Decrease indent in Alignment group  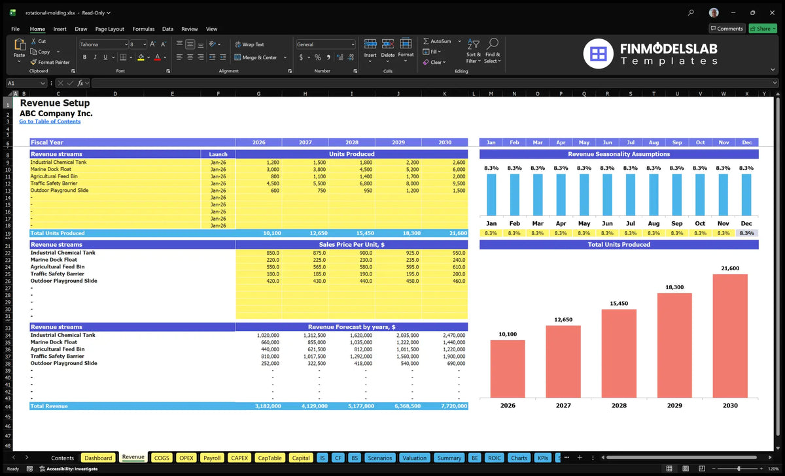pos(213,57)
